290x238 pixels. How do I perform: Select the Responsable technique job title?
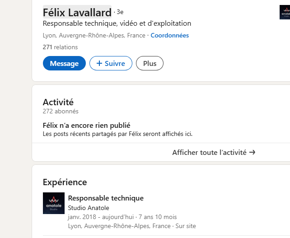(106, 198)
